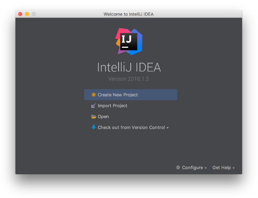Open an existing project with Open

coord(103,117)
